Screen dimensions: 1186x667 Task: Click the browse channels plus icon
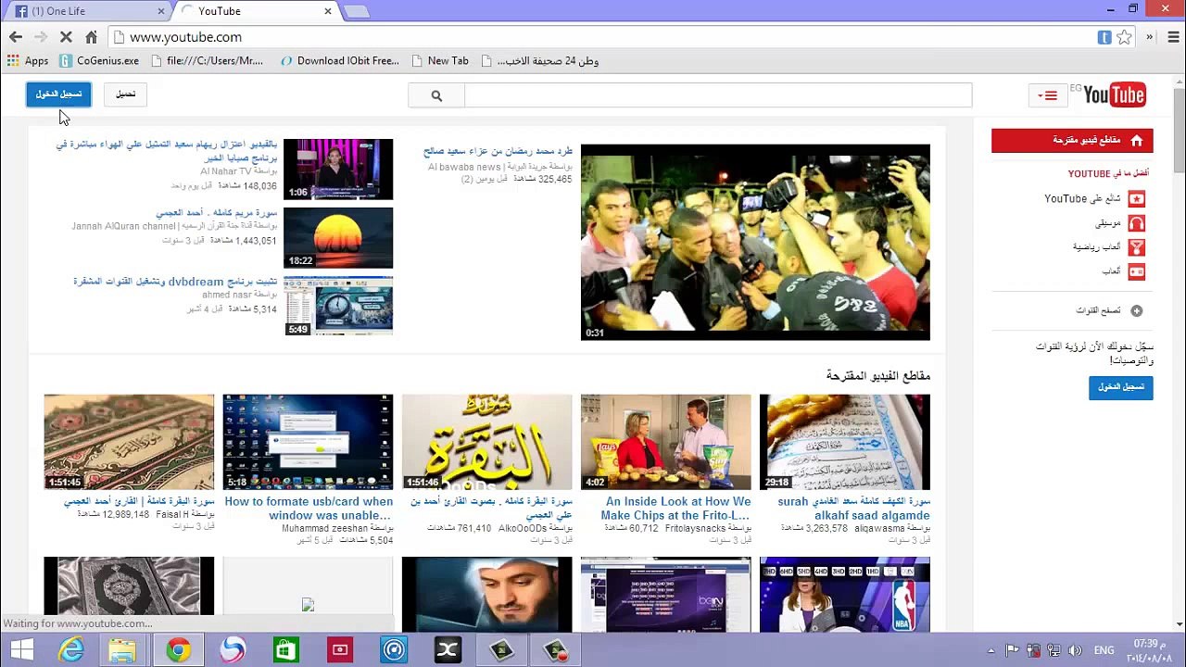1137,311
